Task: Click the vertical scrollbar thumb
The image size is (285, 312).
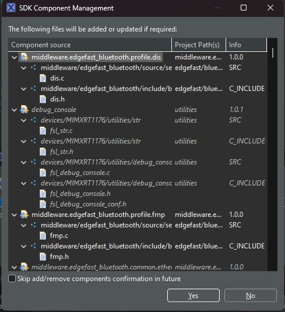Action: click(273, 52)
